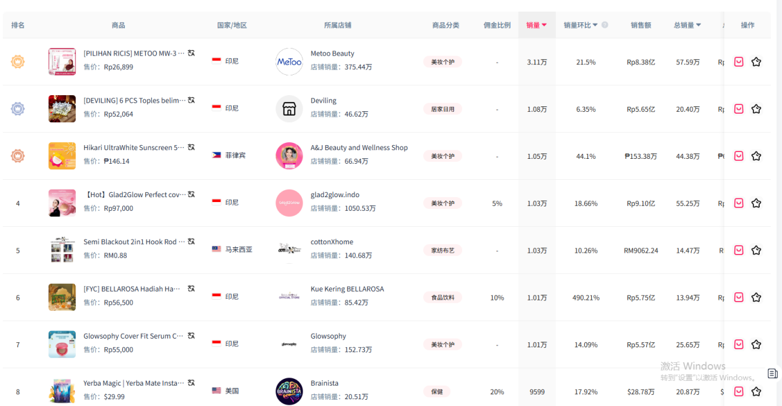The width and height of the screenshot is (782, 406).
Task: Click the 马来西亚 country cell
Action: 232,250
